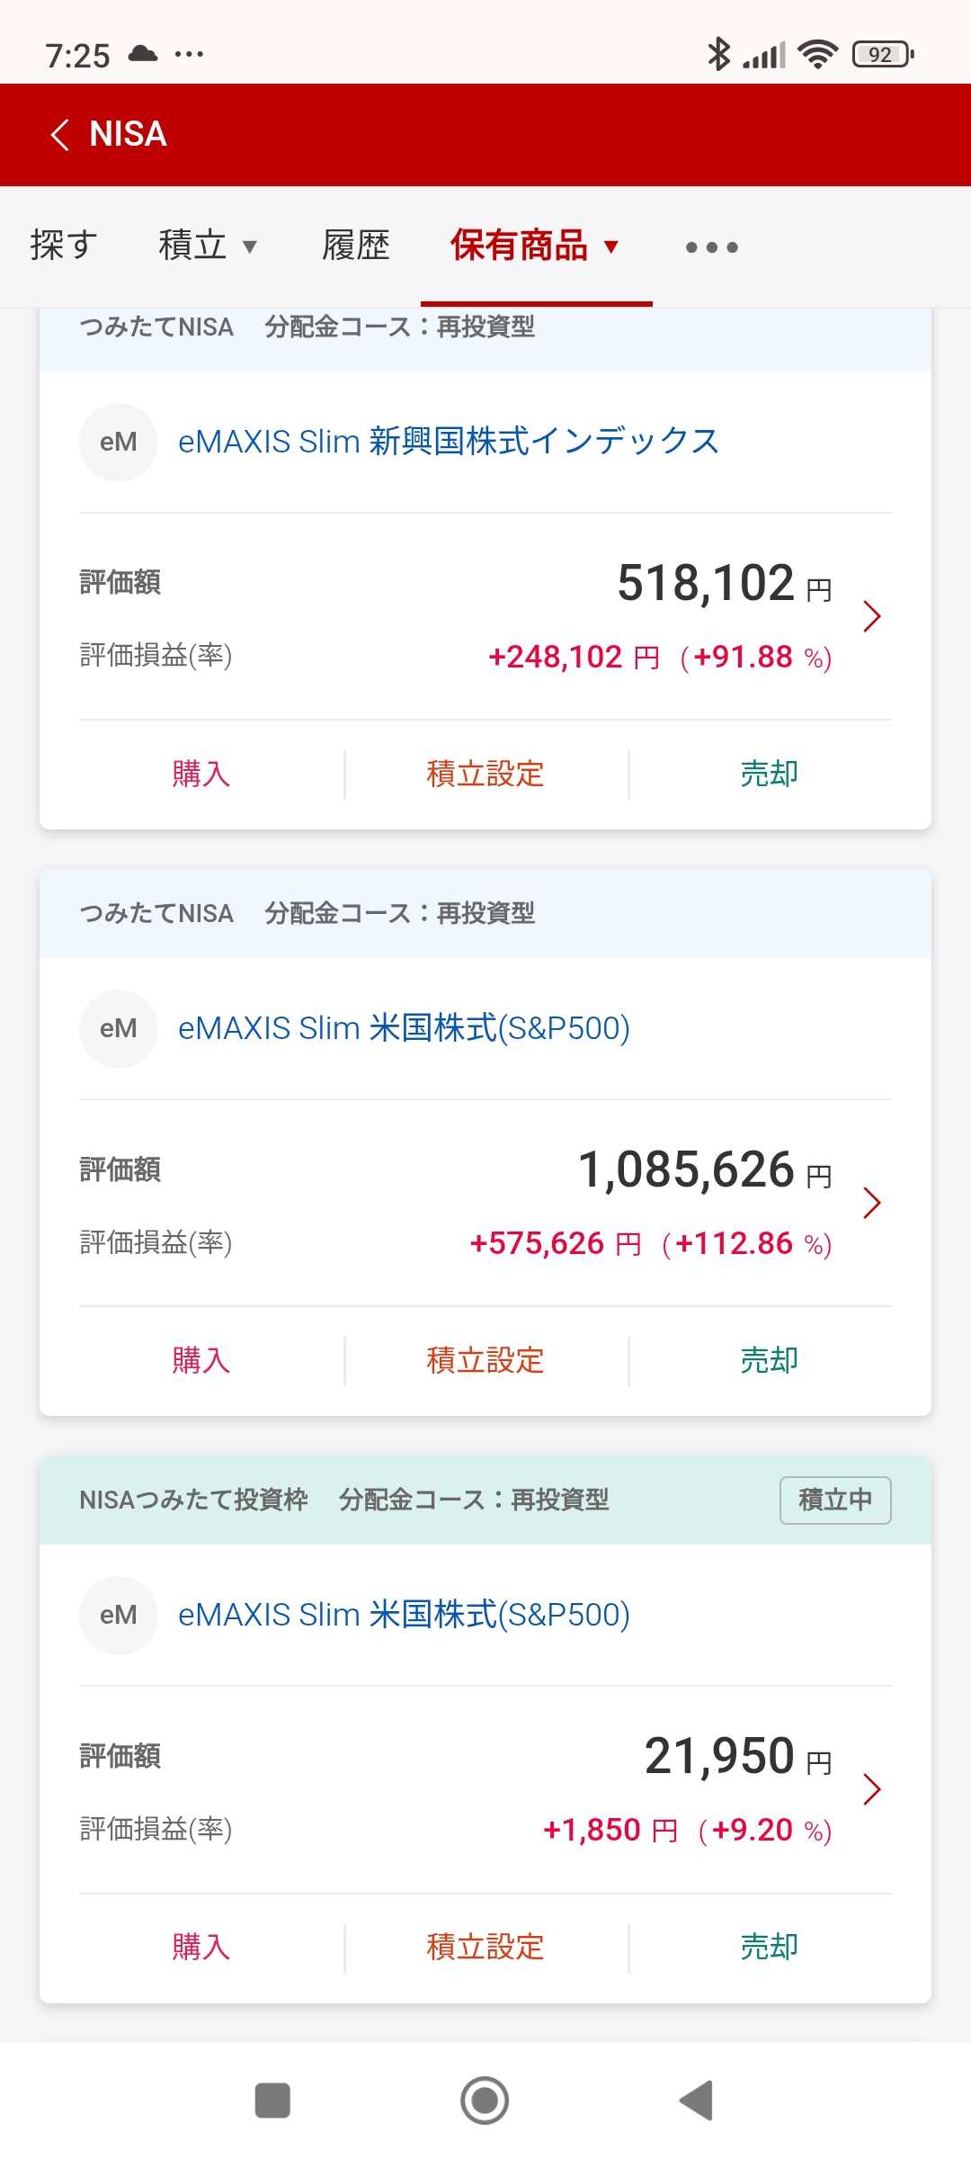The height and width of the screenshot is (2159, 971).
Task: Tap the Android home button
Action: pyautogui.click(x=485, y=2101)
